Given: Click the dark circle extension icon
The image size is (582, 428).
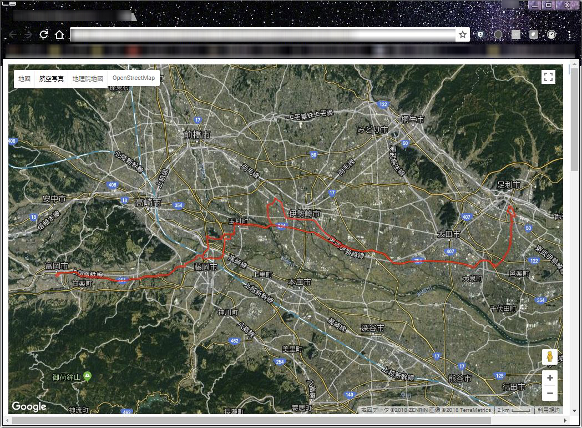Looking at the screenshot, I should point(498,34).
